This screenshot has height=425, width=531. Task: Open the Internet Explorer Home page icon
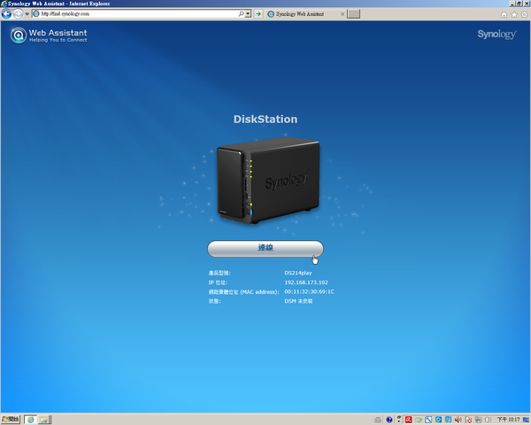click(504, 15)
